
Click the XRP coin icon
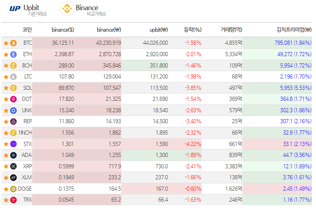[13, 166]
